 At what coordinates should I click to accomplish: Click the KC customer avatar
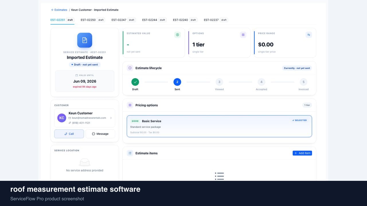(62, 118)
